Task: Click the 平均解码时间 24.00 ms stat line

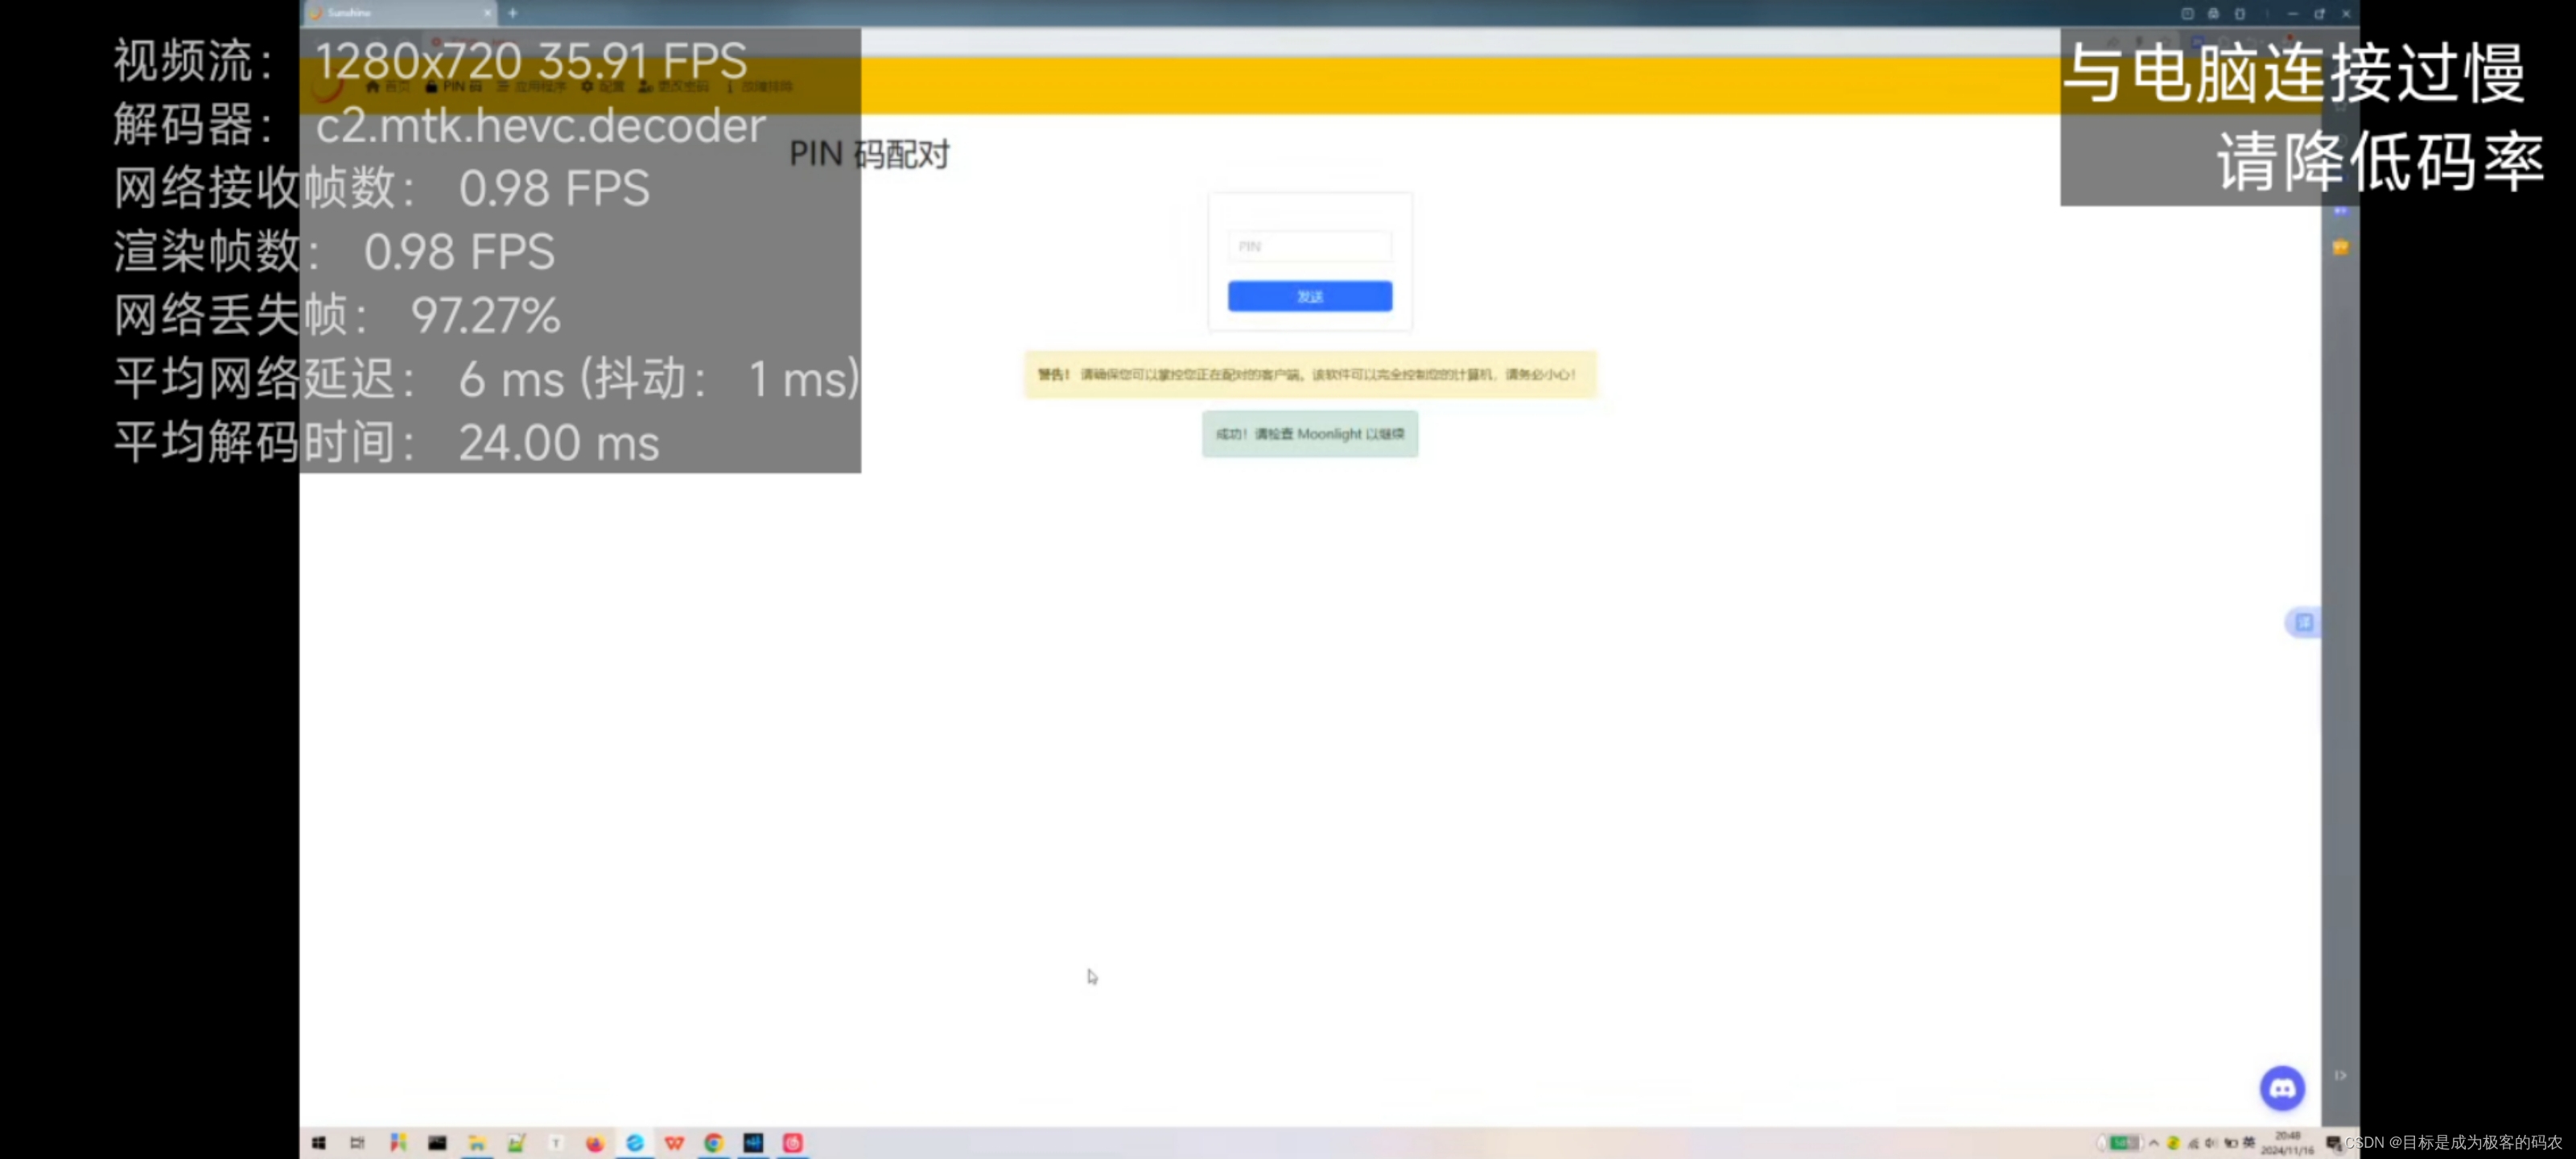Action: [386, 442]
